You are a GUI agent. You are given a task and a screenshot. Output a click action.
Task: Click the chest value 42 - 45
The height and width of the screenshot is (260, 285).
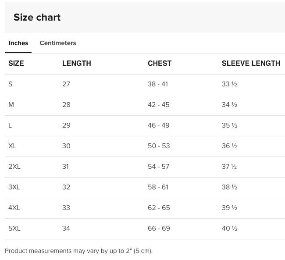158,105
